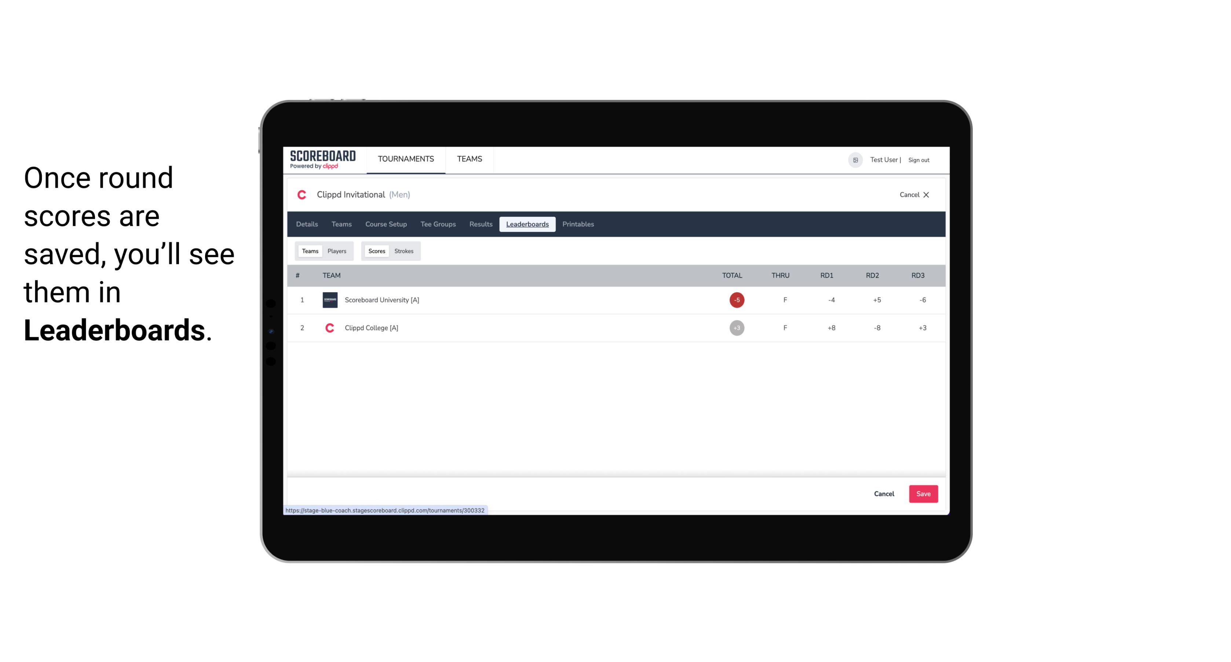
Task: Click the Cancel button
Action: (884, 494)
